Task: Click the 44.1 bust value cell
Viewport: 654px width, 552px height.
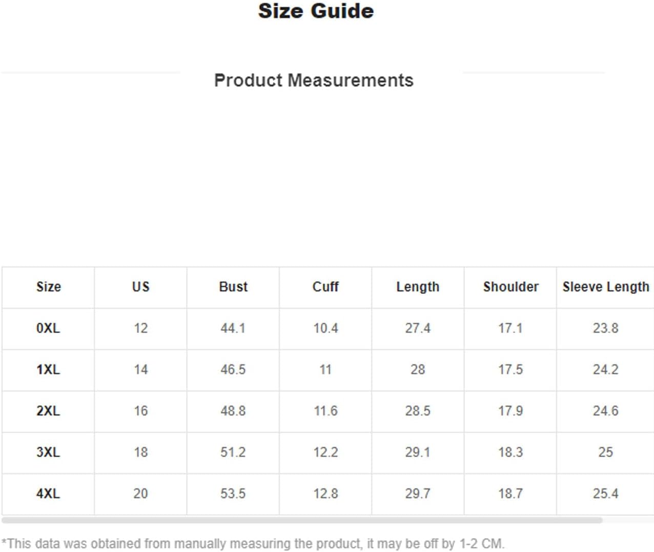Action: [x=233, y=328]
